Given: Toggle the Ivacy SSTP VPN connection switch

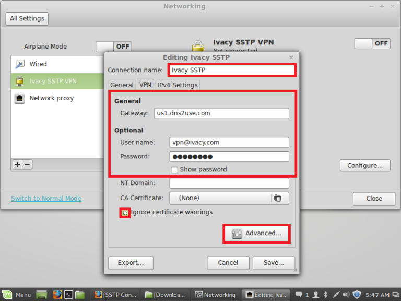Looking at the screenshot, I should [372, 43].
